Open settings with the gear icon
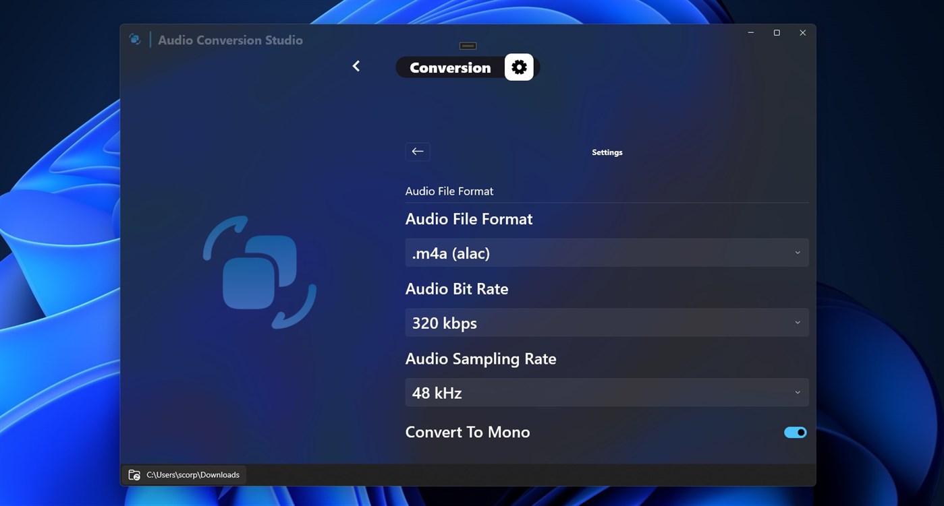Screen dimensions: 944x506 tap(518, 67)
